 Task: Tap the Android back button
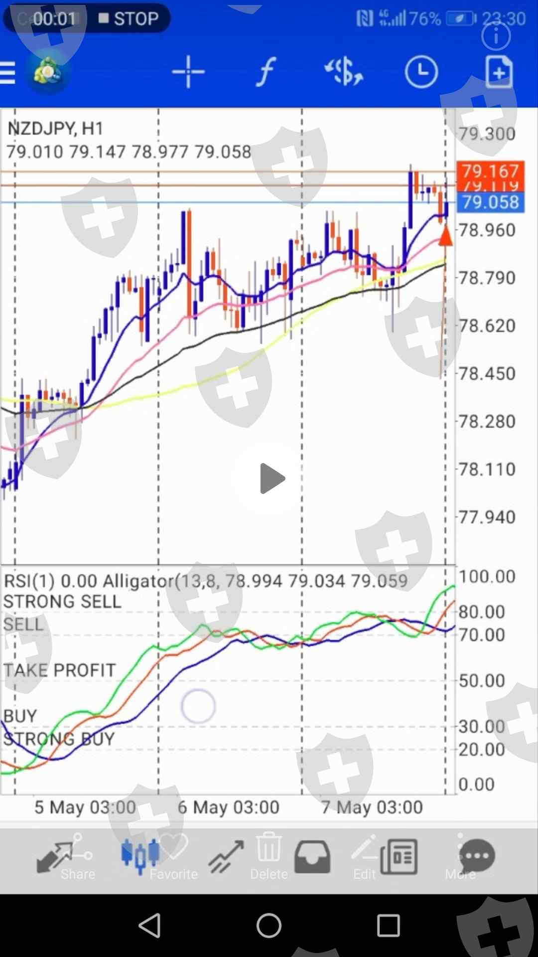[149, 926]
